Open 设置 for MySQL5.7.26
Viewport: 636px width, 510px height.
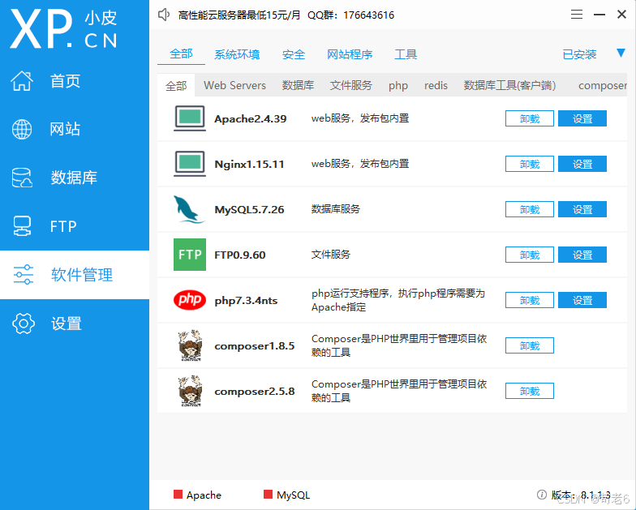click(582, 209)
